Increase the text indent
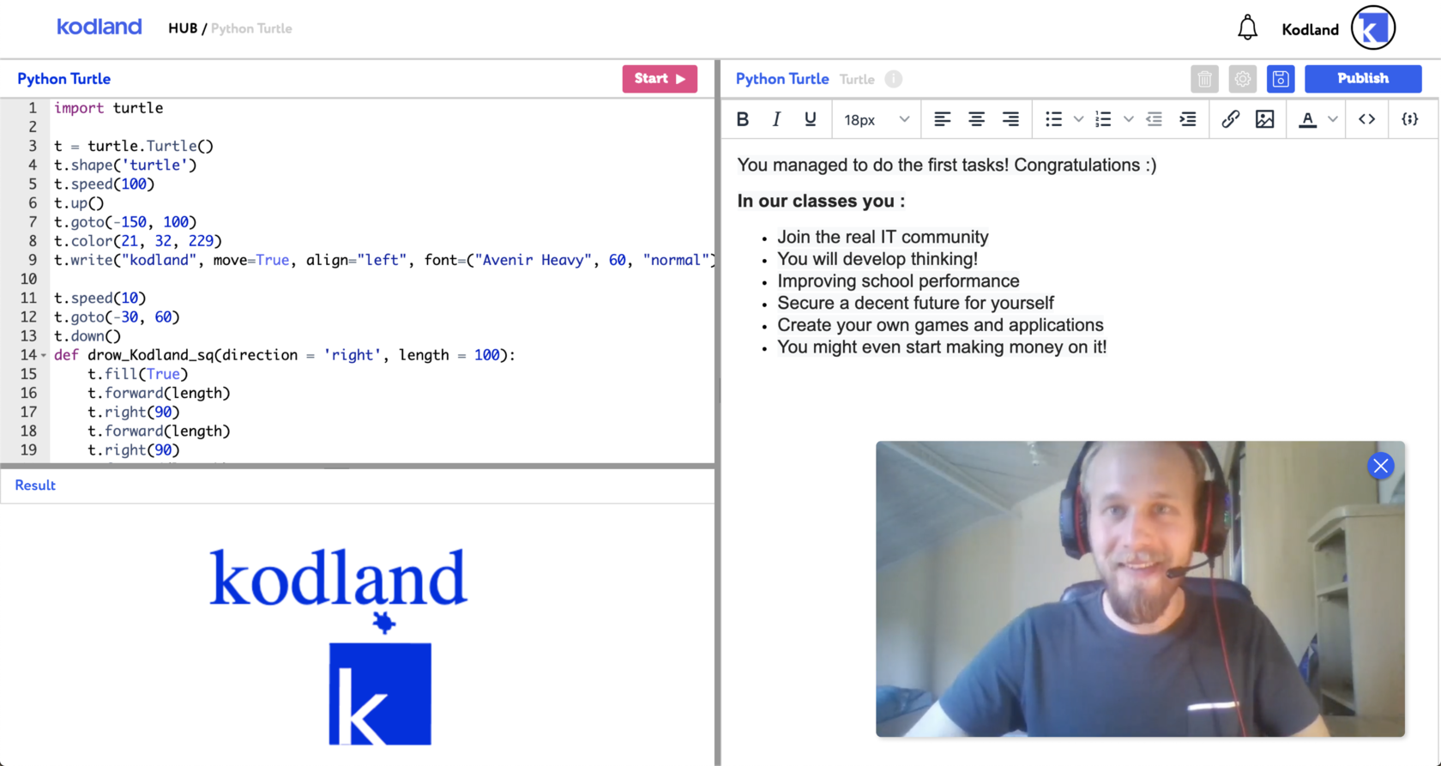The width and height of the screenshot is (1441, 766). [1188, 119]
